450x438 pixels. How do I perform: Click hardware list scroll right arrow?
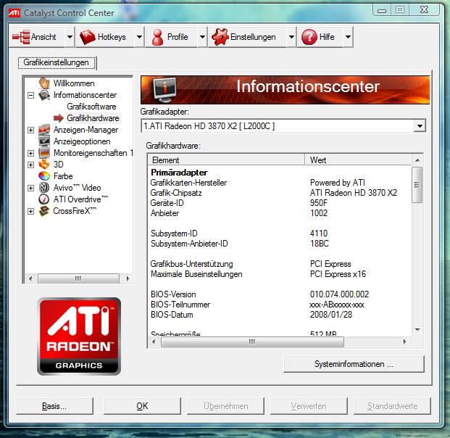pos(404,342)
